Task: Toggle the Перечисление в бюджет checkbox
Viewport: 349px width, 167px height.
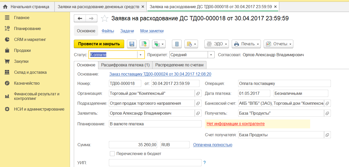Action: (x=112, y=154)
